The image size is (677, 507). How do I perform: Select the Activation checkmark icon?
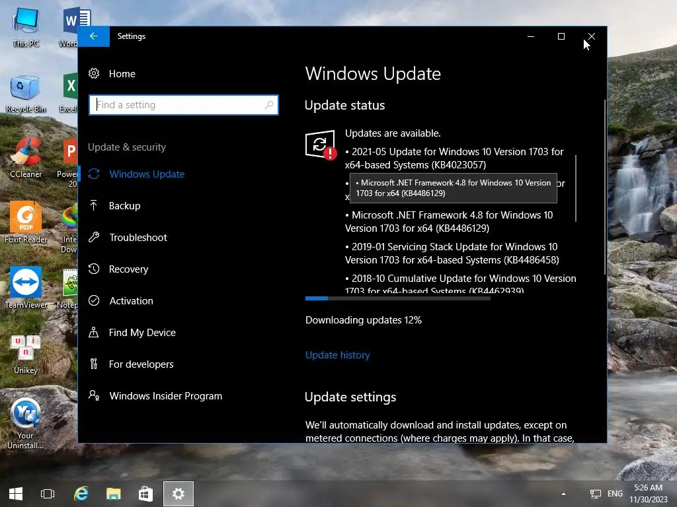pos(94,300)
